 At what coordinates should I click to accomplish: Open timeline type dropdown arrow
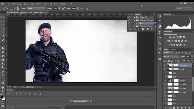pos(91,101)
